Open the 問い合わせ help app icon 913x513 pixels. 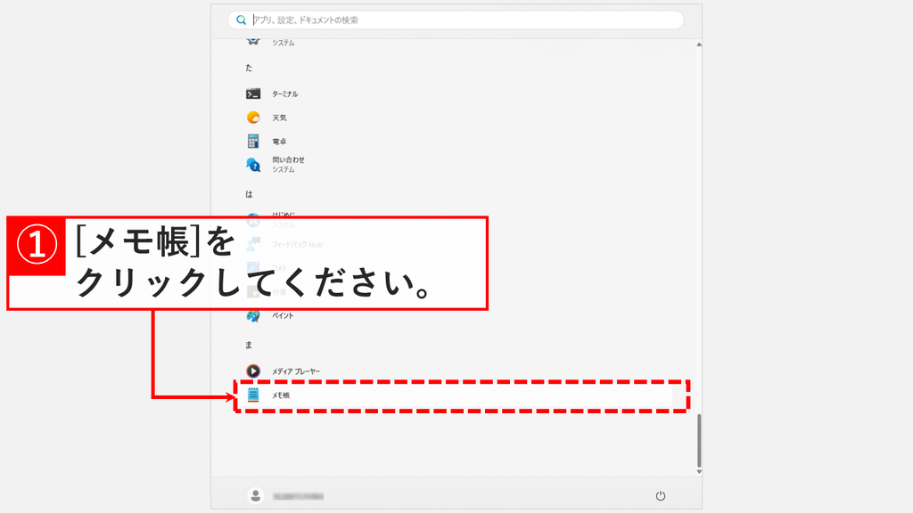pyautogui.click(x=252, y=165)
